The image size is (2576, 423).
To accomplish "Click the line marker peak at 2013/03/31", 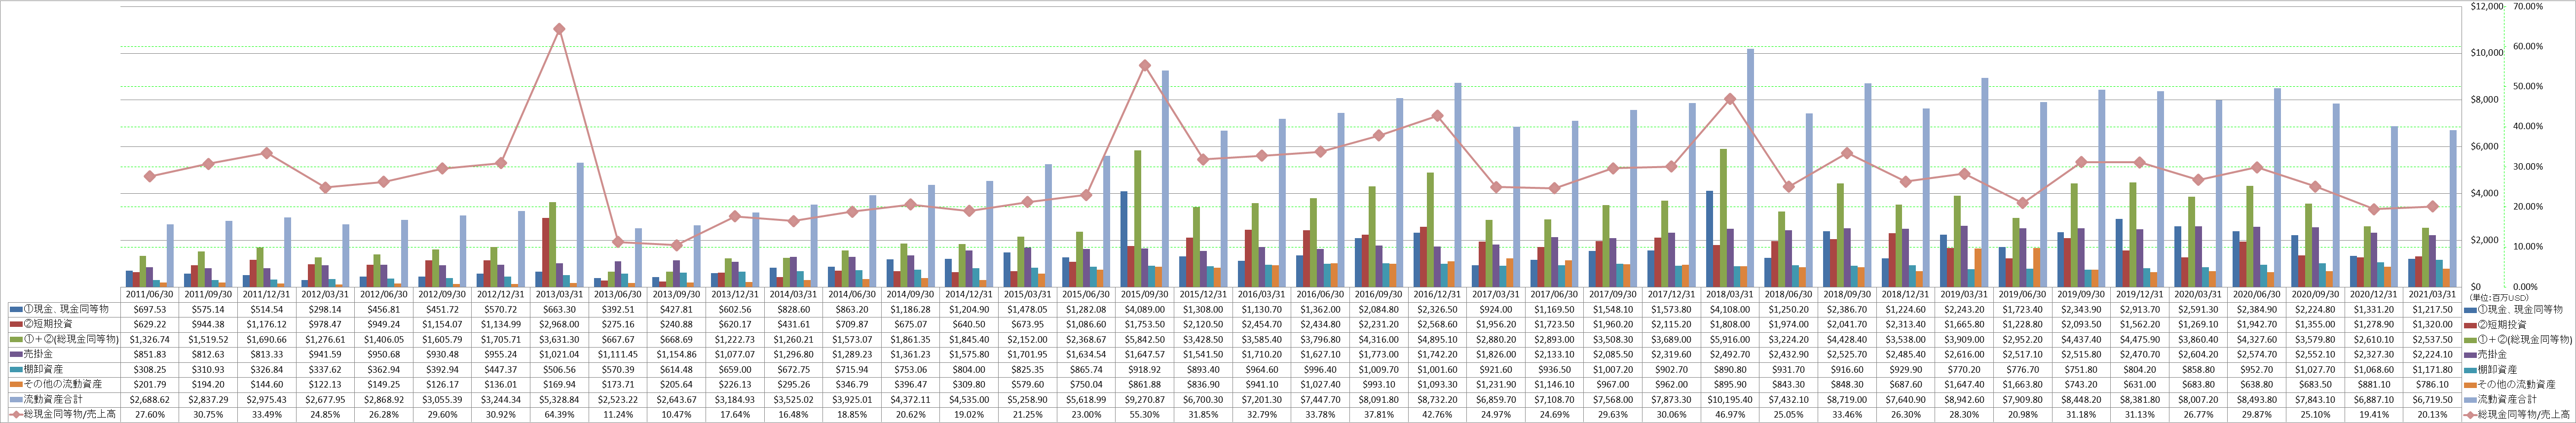I will 559,29.
